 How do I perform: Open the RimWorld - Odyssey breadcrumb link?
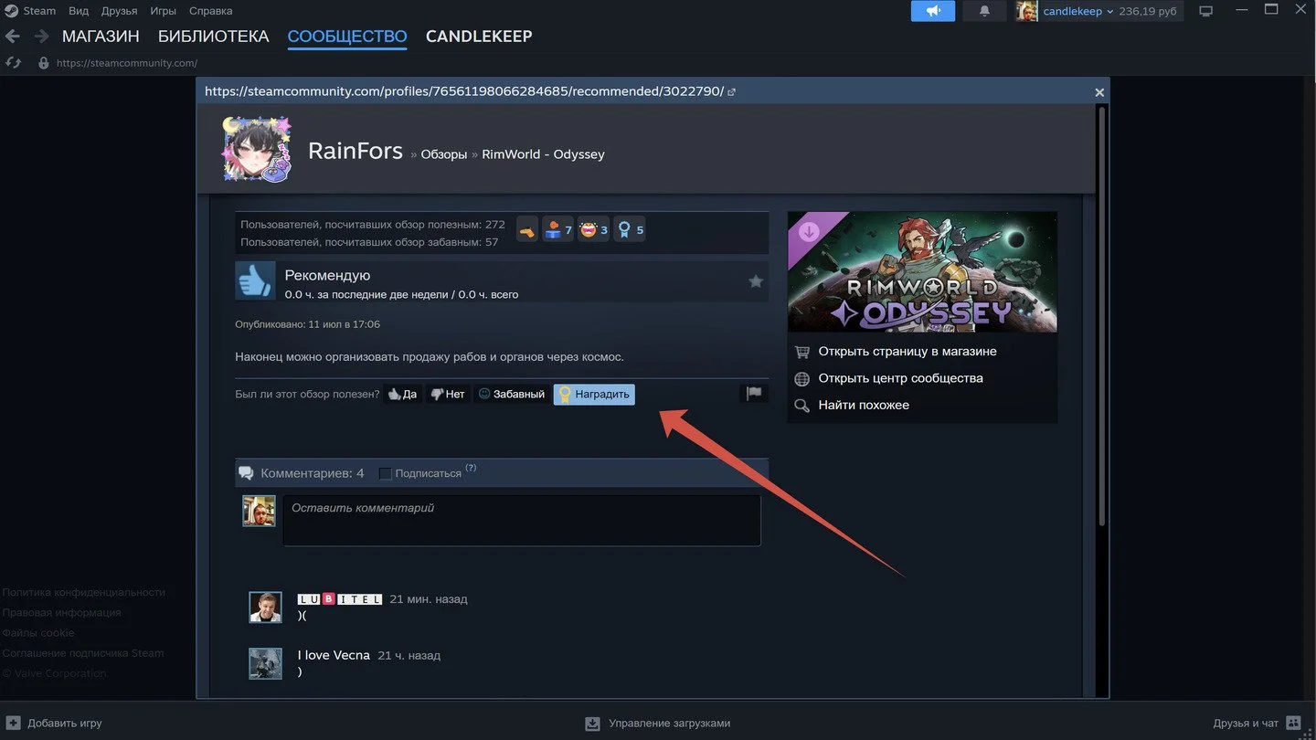(x=543, y=154)
